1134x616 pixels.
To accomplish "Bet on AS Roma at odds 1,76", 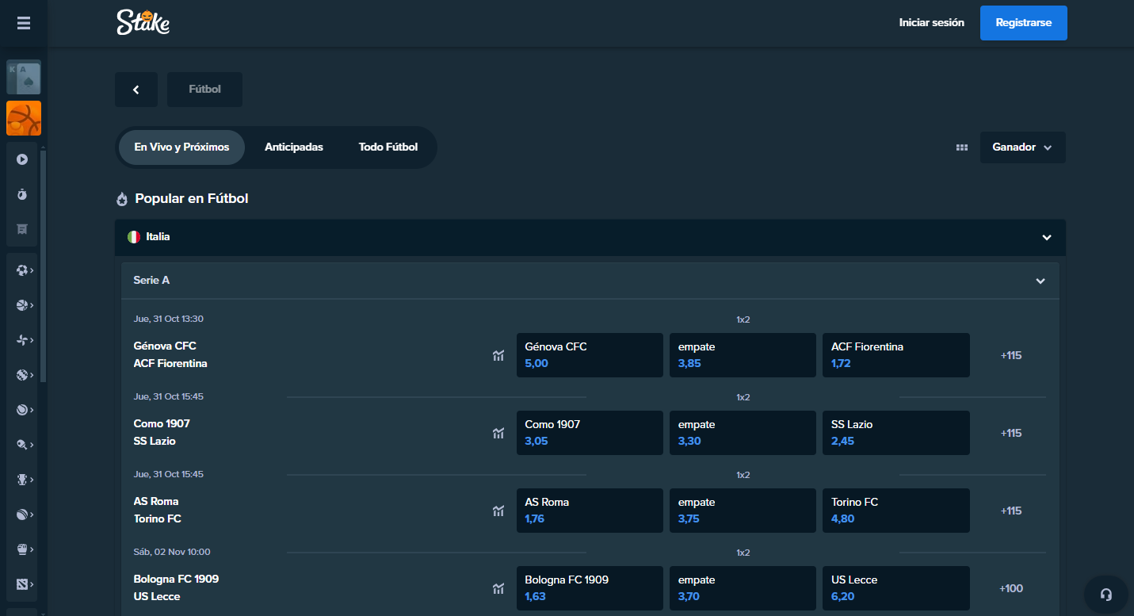I will [590, 511].
